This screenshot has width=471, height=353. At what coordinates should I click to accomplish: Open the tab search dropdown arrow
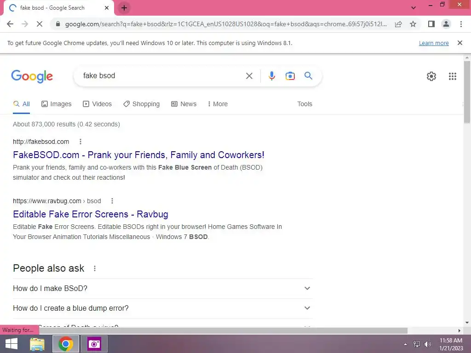(414, 8)
